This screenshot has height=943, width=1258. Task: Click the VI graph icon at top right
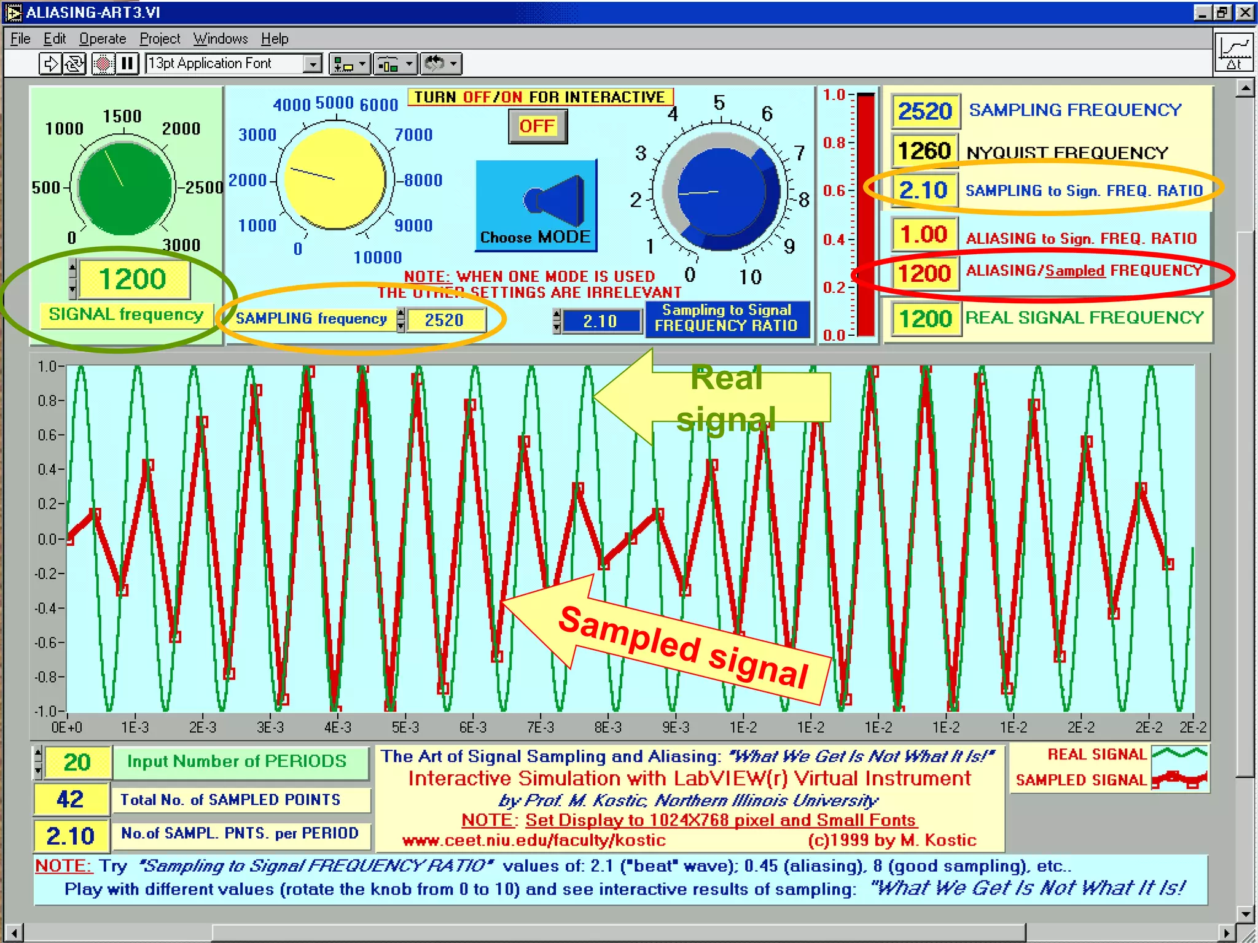pos(1234,53)
